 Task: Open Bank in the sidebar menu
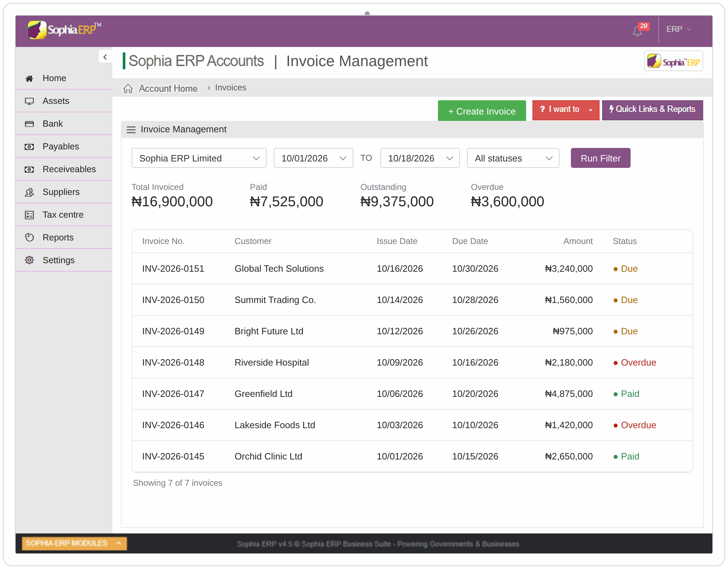point(64,124)
